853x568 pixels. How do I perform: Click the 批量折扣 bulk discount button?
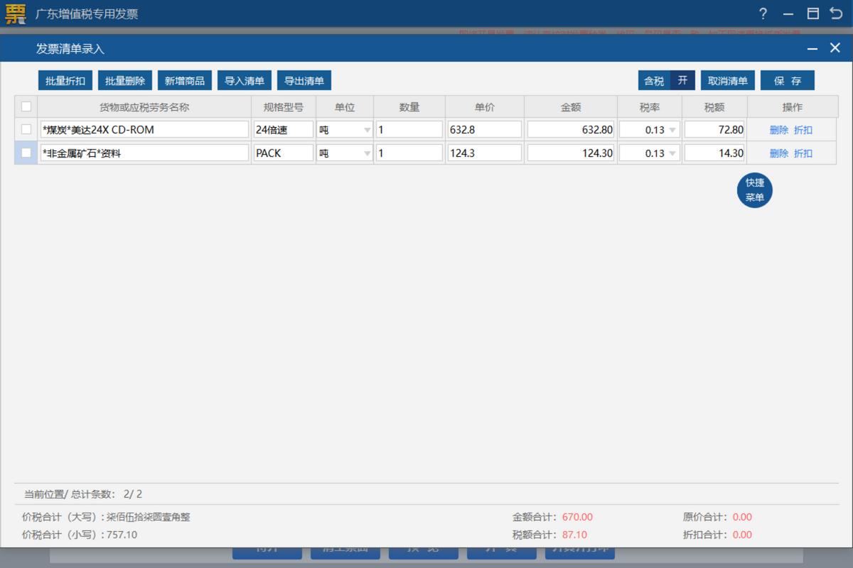64,80
